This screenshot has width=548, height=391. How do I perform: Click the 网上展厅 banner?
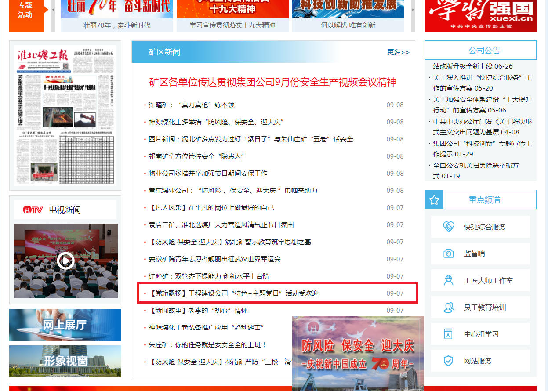tap(65, 325)
